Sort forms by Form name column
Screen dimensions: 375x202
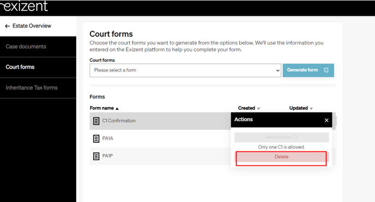point(101,108)
